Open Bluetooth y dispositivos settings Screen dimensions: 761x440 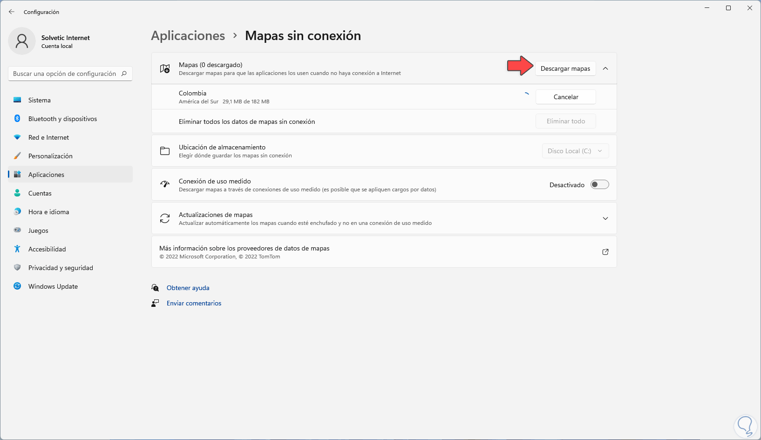click(x=62, y=119)
